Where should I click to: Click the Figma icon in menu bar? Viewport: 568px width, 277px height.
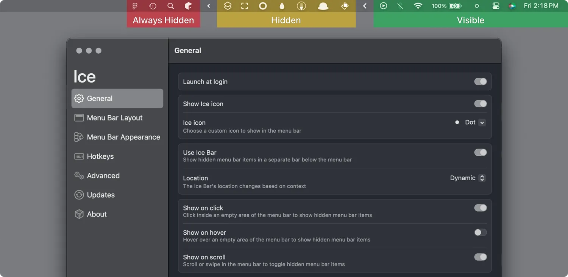point(135,6)
